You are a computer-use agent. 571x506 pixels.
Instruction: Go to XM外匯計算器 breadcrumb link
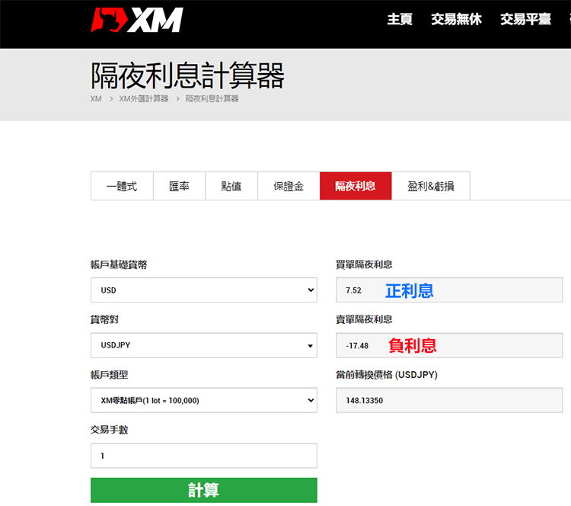(x=144, y=99)
